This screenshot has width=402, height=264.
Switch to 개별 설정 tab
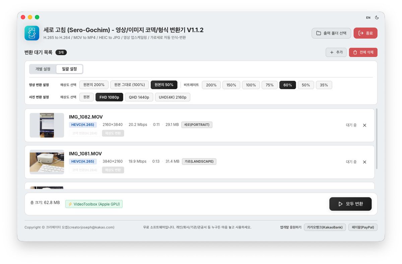pyautogui.click(x=43, y=69)
